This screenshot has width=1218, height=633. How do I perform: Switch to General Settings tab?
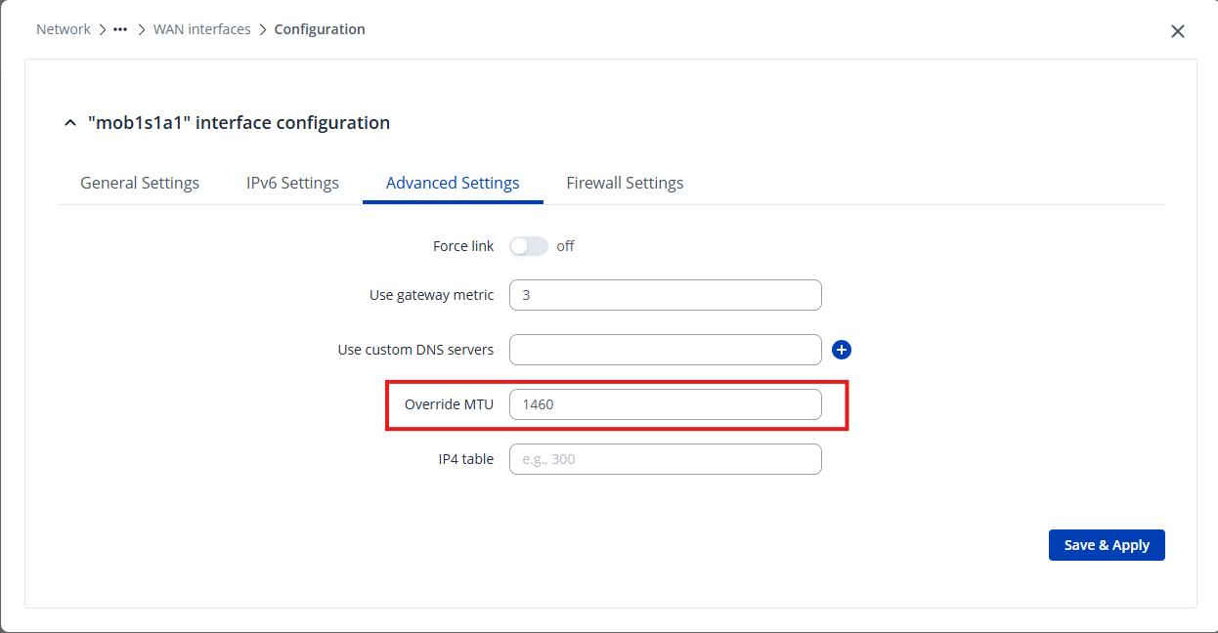(140, 183)
